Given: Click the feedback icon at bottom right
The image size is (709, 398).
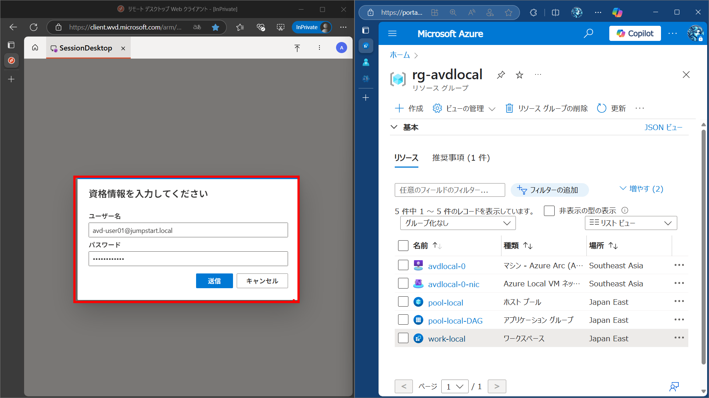Looking at the screenshot, I should [674, 387].
